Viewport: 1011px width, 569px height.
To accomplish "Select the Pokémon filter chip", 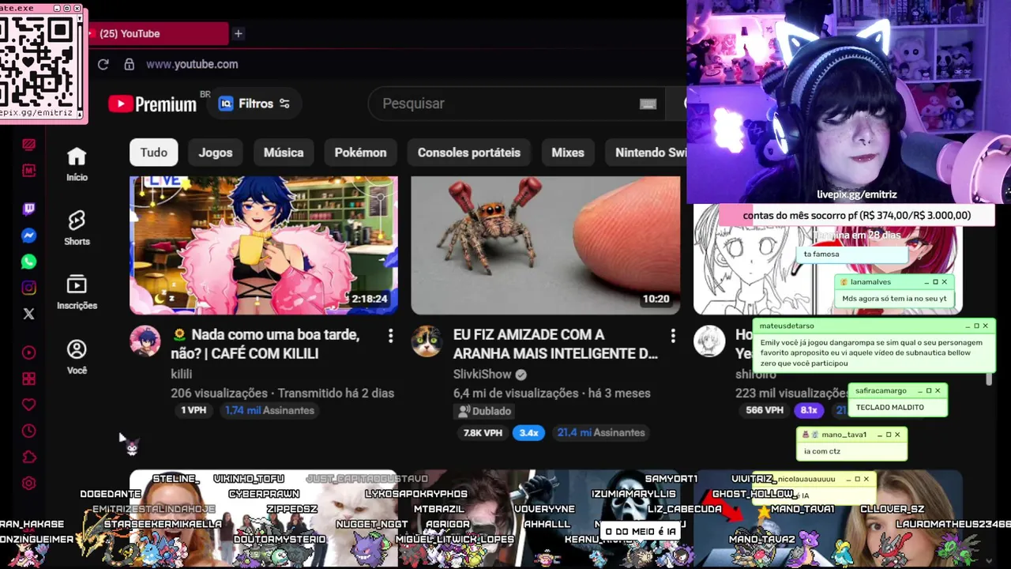I will pyautogui.click(x=360, y=153).
